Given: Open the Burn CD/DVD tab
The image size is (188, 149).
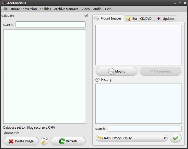Looking at the screenshot, I should [x=139, y=19].
